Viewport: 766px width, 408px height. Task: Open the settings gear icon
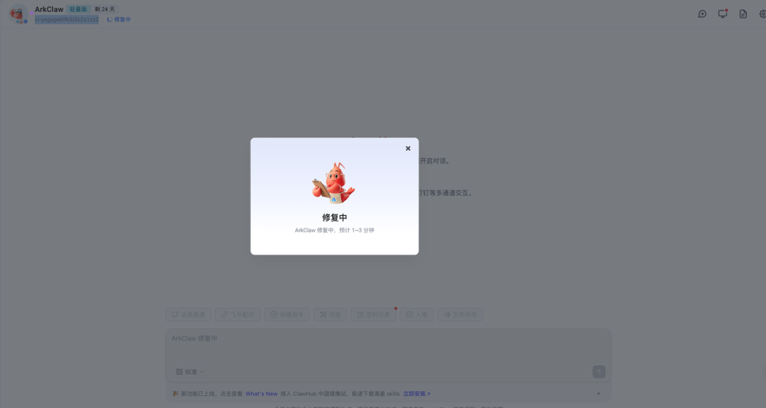click(762, 14)
